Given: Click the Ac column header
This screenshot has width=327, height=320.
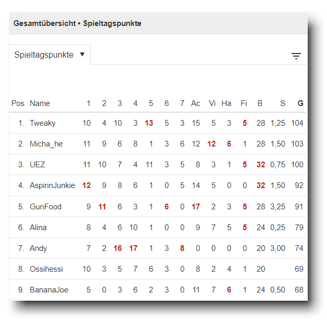Looking at the screenshot, I should coord(195,103).
